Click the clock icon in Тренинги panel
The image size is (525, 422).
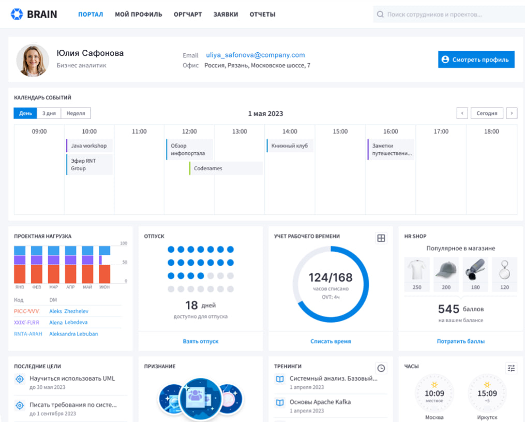pyautogui.click(x=381, y=368)
